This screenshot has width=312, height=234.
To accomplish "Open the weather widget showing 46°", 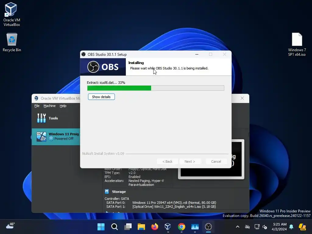I will point(10,226).
